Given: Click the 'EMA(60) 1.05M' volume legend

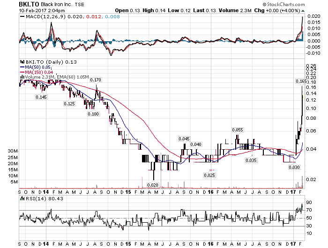Looking at the screenshot, I should pos(73,77).
